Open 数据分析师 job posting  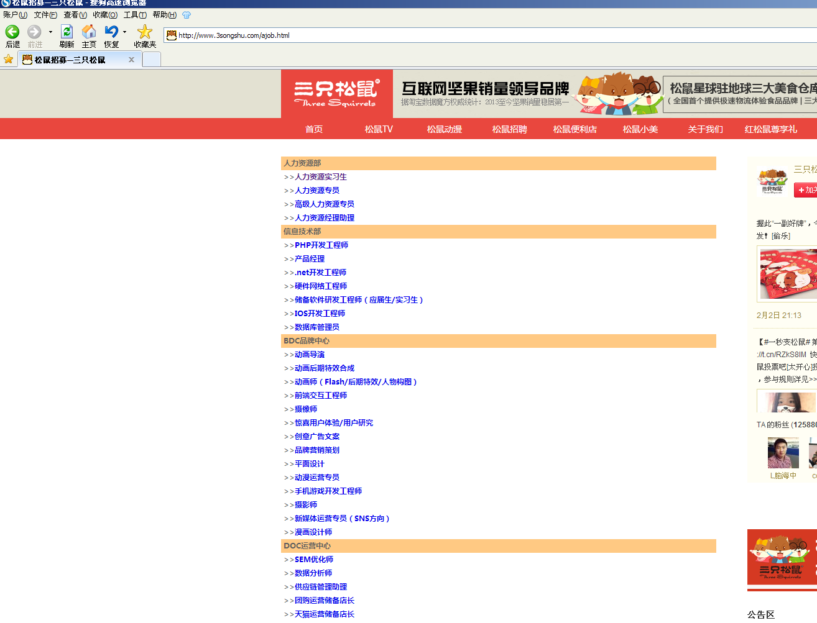tap(313, 573)
